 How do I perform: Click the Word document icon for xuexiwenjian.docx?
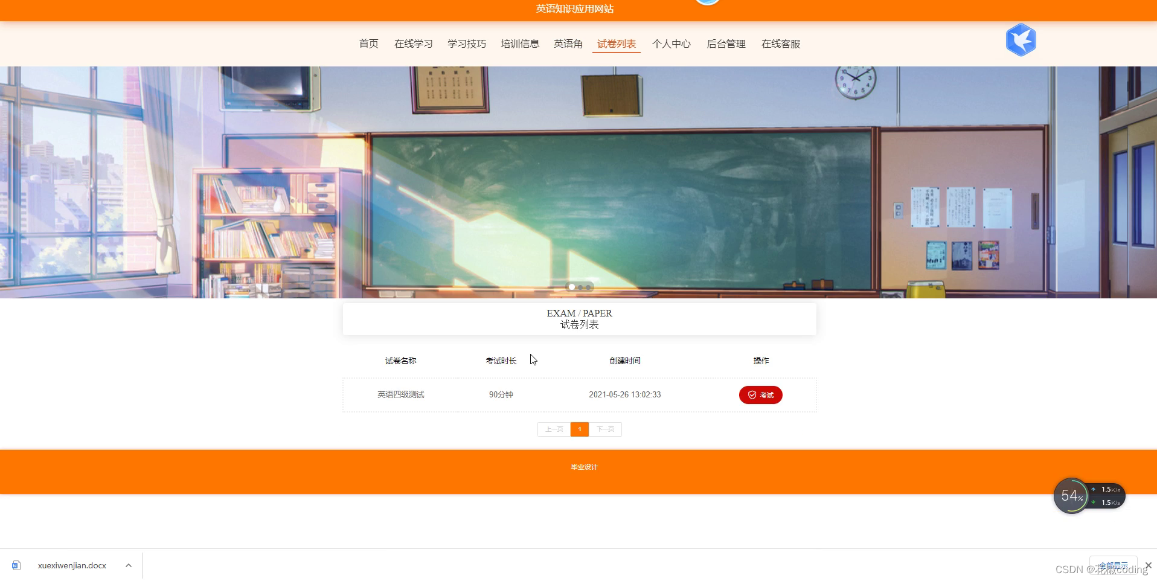pyautogui.click(x=16, y=565)
